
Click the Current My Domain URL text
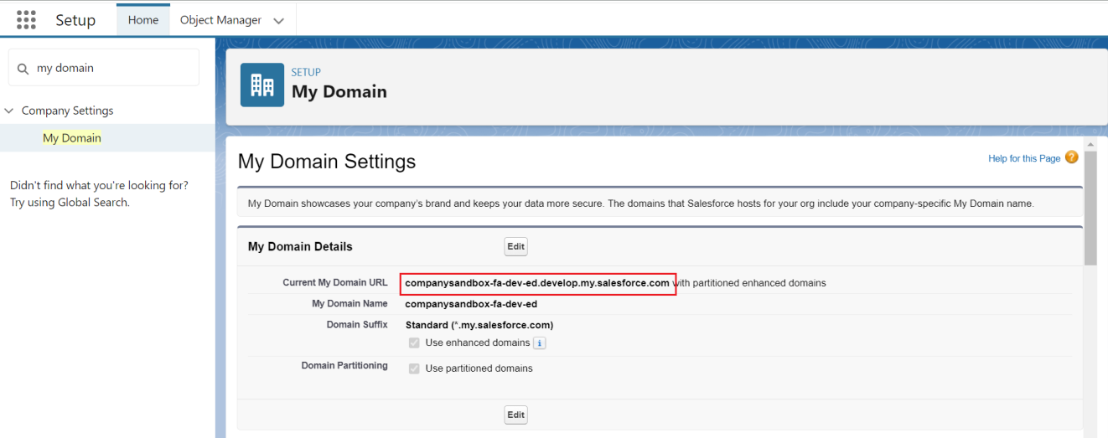click(x=537, y=283)
